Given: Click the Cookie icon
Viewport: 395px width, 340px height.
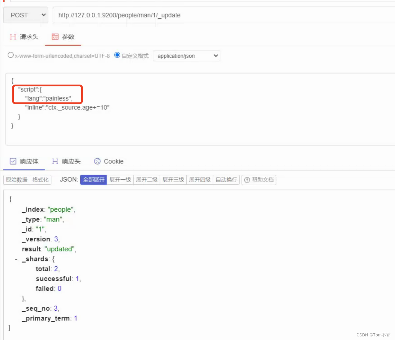Looking at the screenshot, I should tap(97, 161).
